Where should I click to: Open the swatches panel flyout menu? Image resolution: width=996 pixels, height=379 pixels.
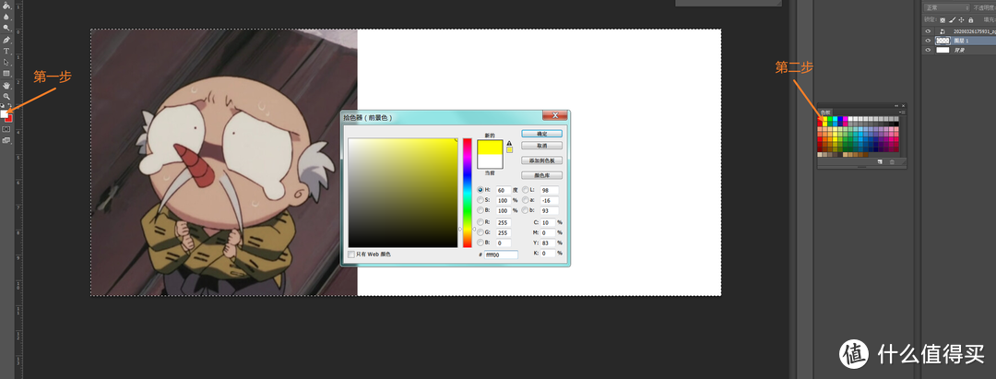[902, 113]
